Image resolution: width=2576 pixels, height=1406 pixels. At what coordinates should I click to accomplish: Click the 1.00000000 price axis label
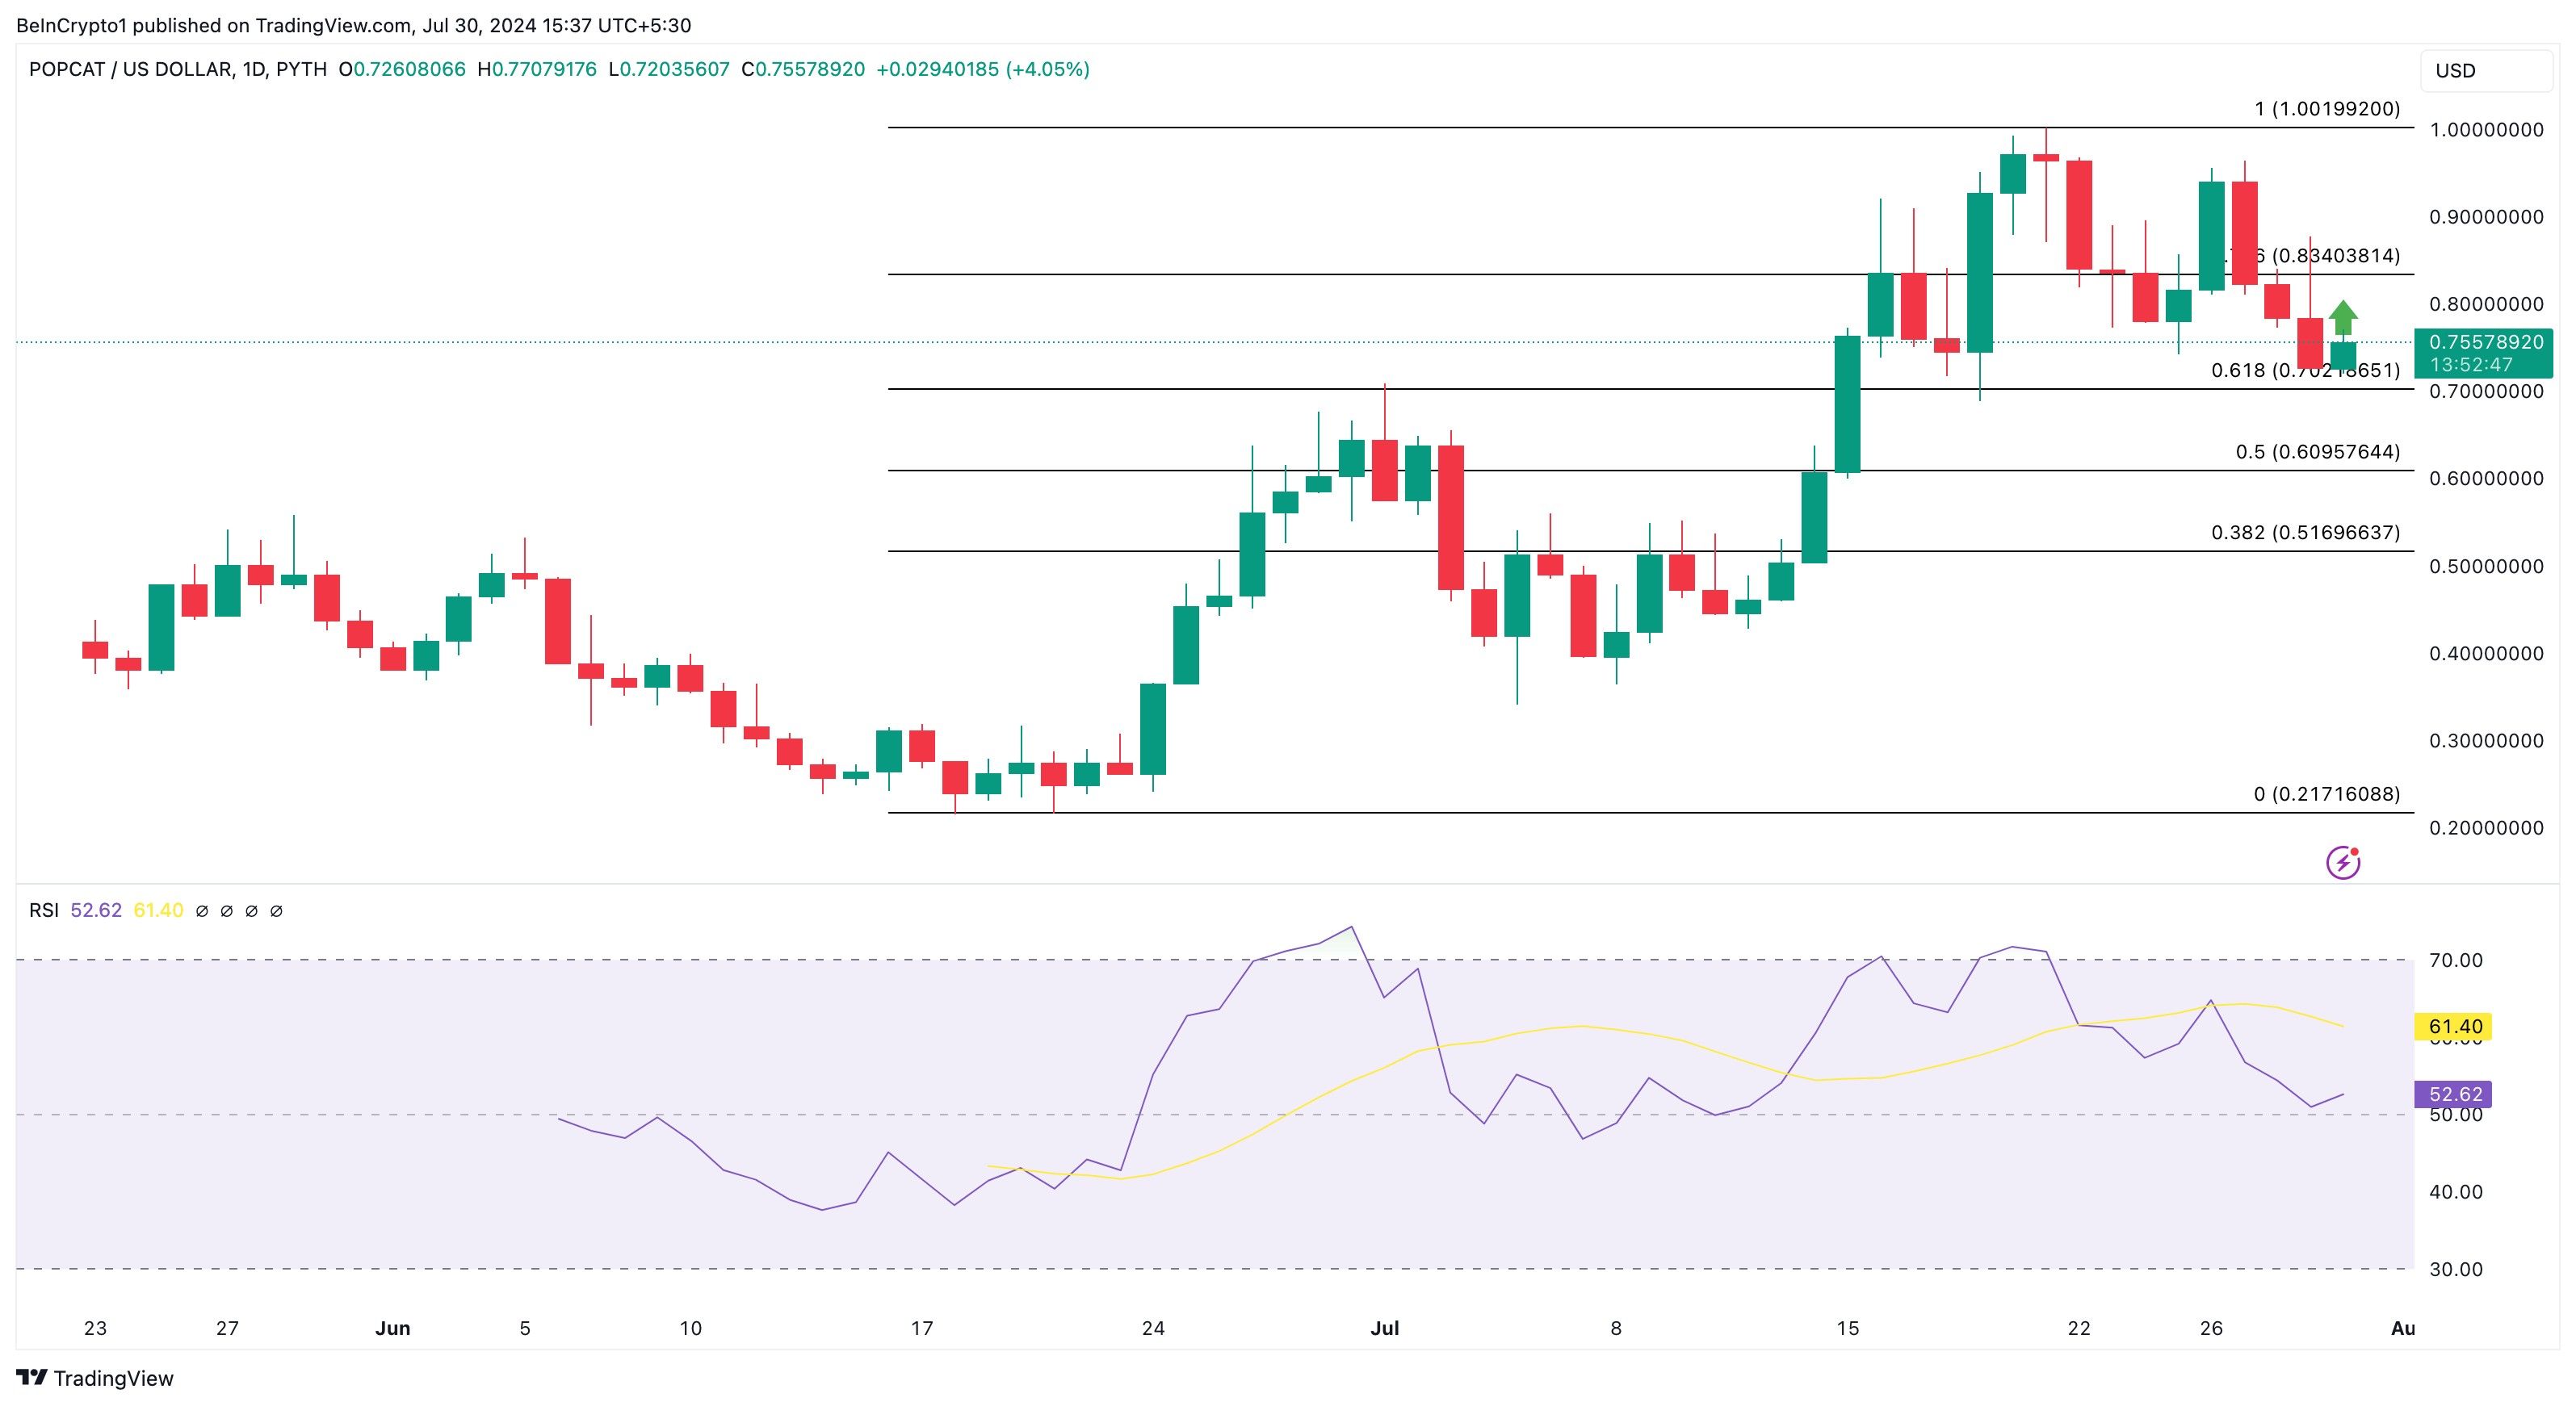point(2486,130)
